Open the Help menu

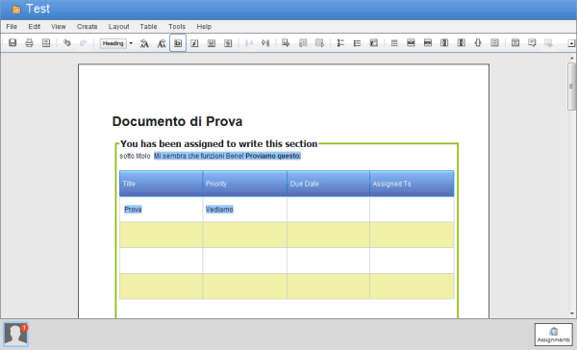click(204, 27)
